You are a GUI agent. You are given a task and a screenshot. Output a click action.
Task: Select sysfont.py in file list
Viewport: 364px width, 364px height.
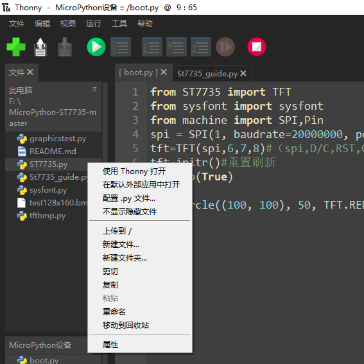click(46, 190)
